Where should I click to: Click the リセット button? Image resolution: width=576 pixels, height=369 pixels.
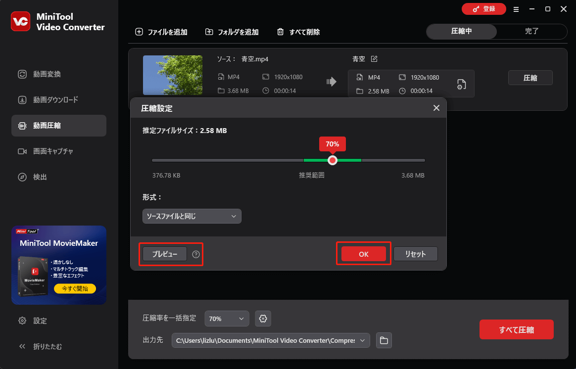[416, 254]
